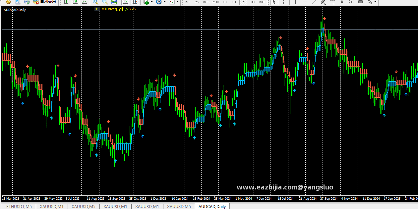Switch chart to bar chart type

[x=66, y=2]
